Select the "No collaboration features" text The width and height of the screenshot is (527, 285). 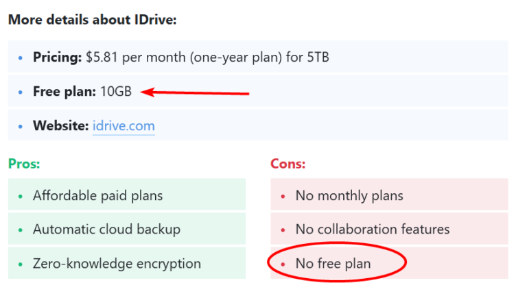click(x=373, y=230)
